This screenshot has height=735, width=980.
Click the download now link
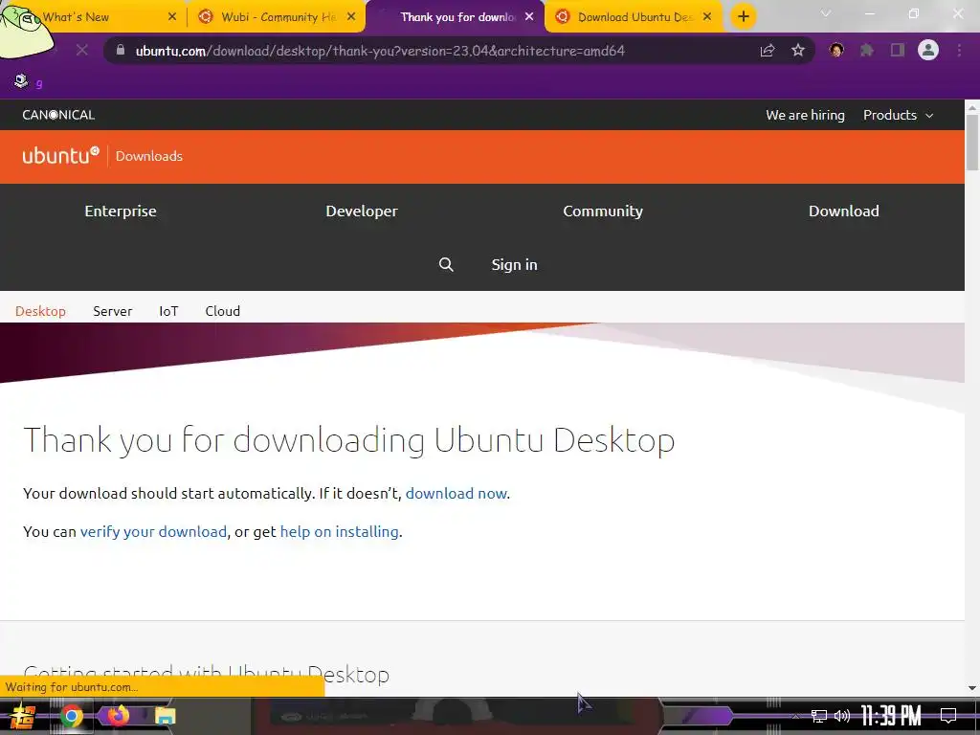[x=457, y=493]
